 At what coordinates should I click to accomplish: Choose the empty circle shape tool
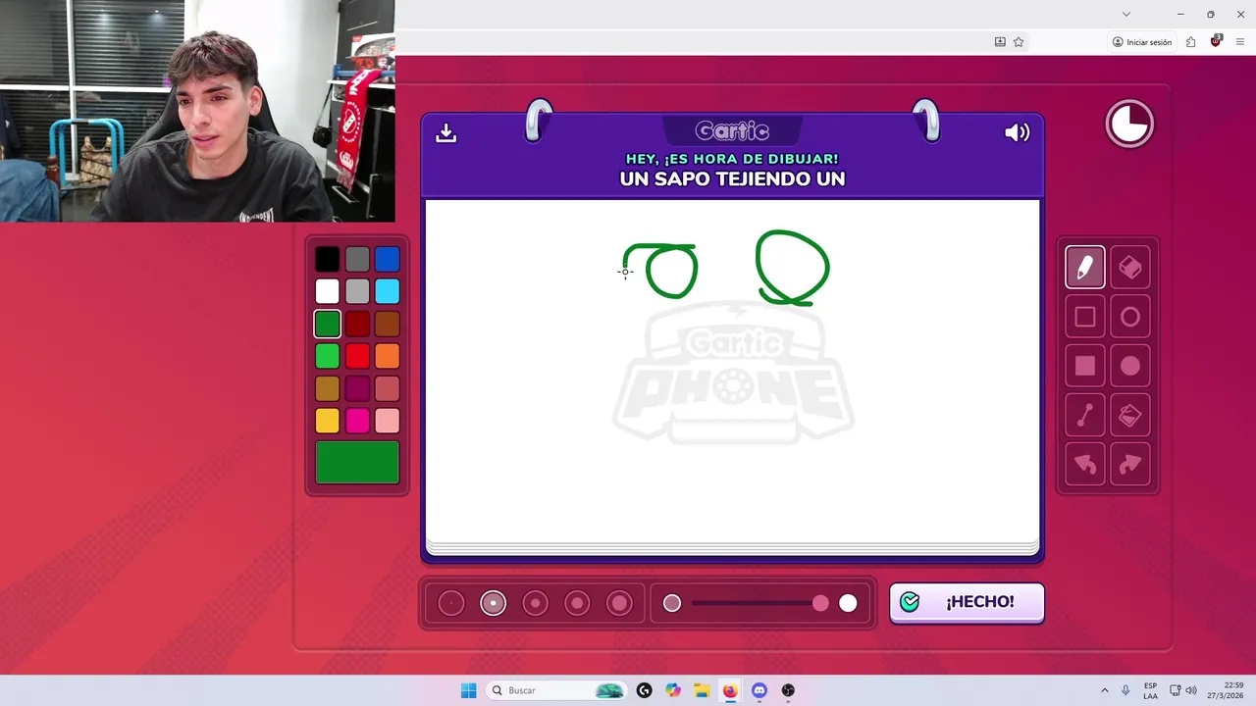coord(1129,317)
